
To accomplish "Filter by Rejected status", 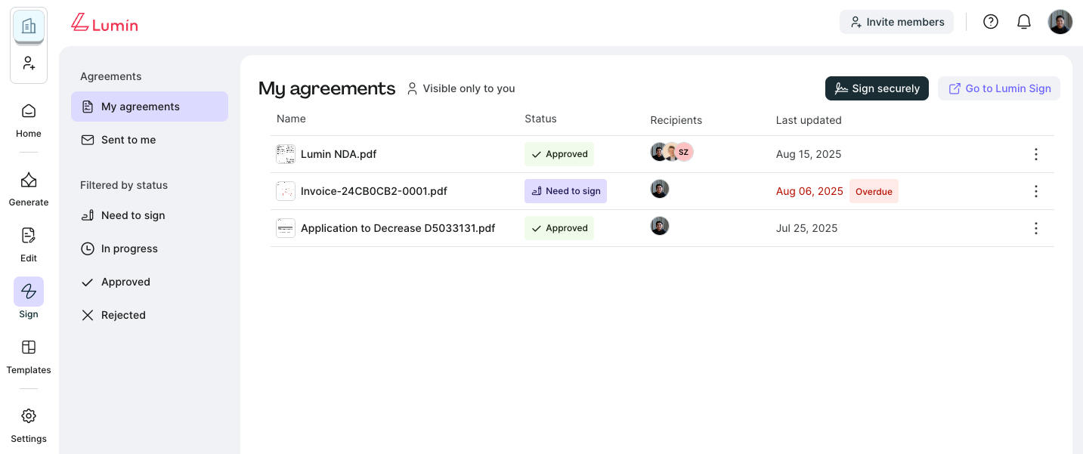I will point(123,315).
